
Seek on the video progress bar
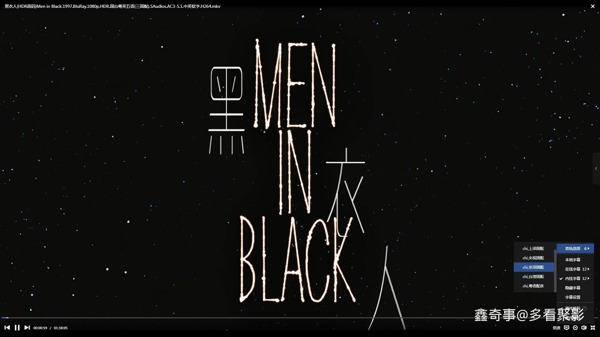[x=219, y=318]
